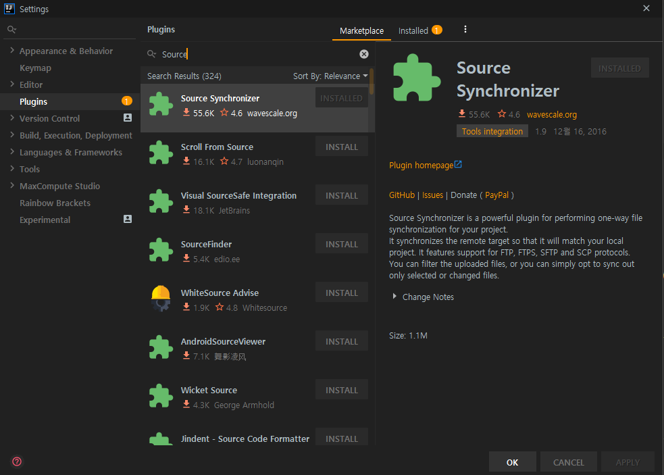
Task: Install Jindent - Source Code Formatter
Action: point(342,437)
